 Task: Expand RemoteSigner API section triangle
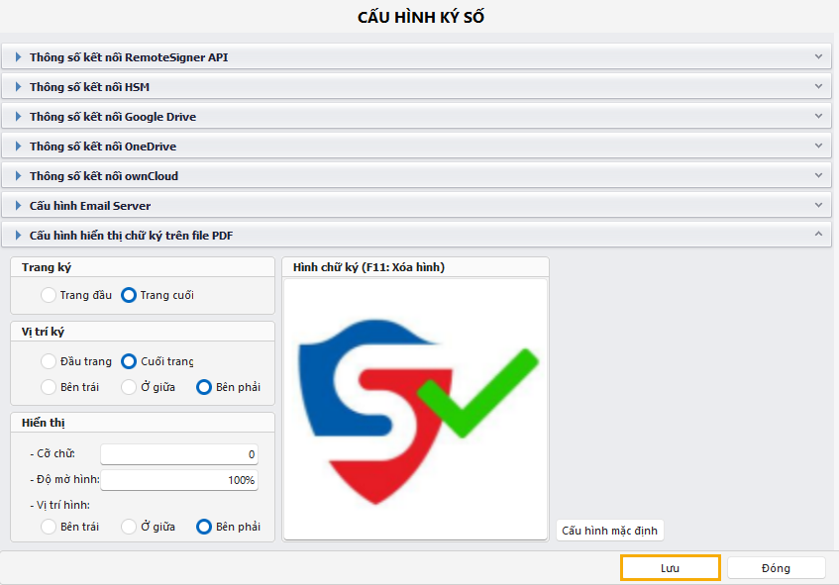point(18,56)
